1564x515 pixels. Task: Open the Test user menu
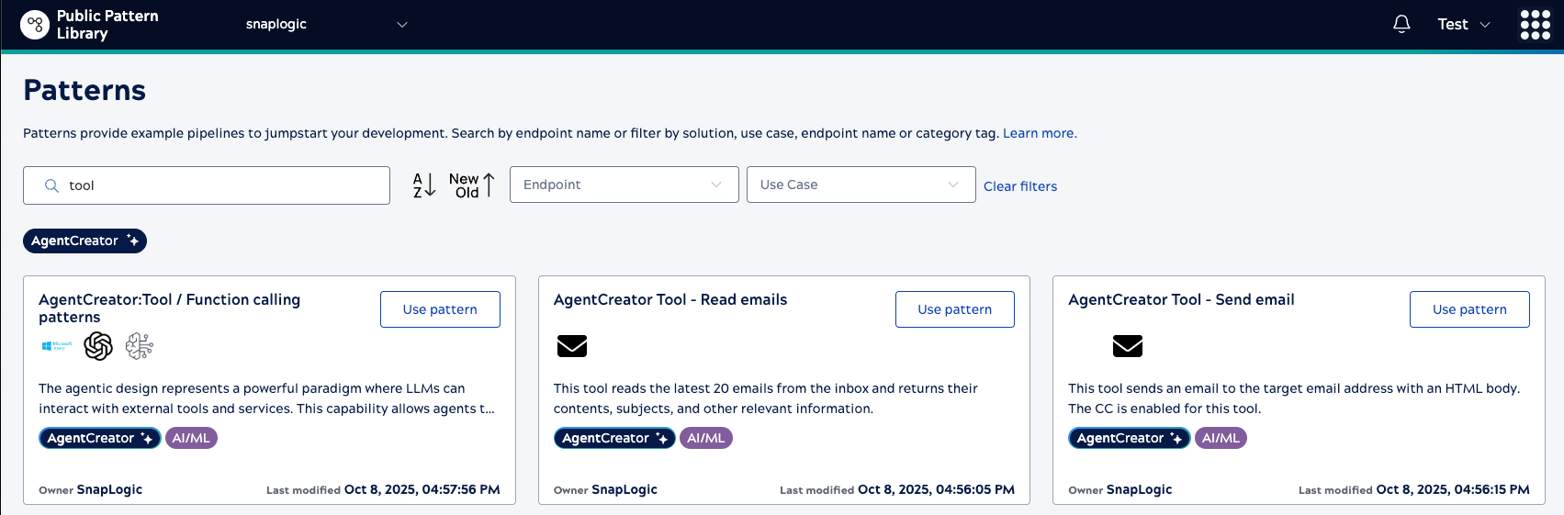coord(1463,25)
